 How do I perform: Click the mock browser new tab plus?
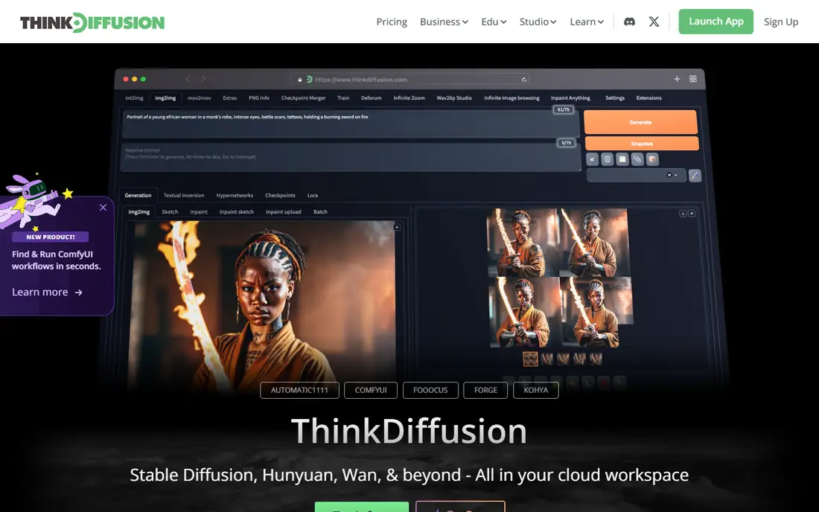(677, 79)
